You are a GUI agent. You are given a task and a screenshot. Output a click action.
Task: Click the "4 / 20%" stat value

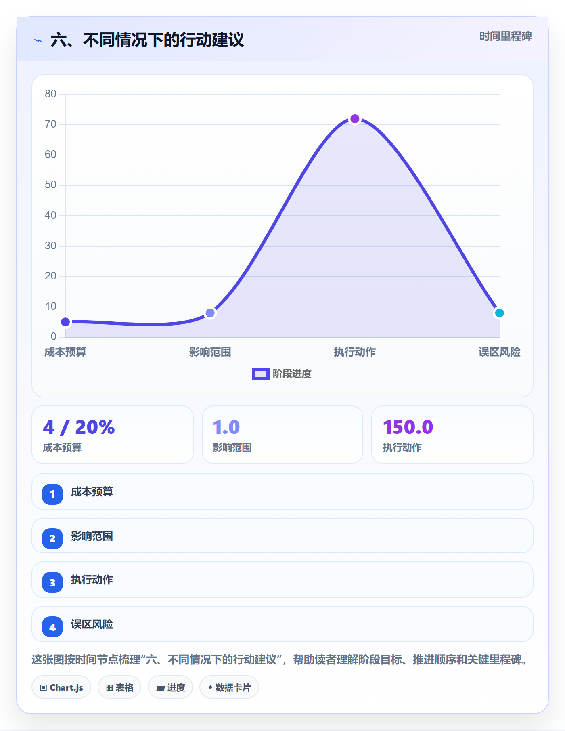(x=79, y=427)
